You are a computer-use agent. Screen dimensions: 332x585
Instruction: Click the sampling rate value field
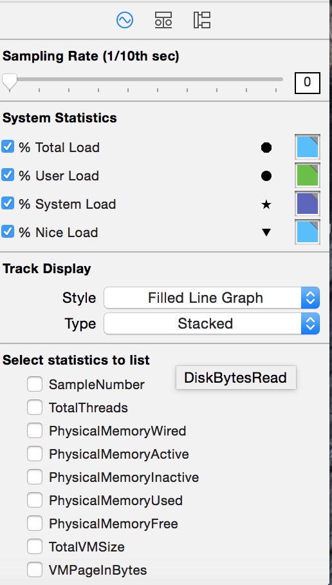(x=308, y=82)
